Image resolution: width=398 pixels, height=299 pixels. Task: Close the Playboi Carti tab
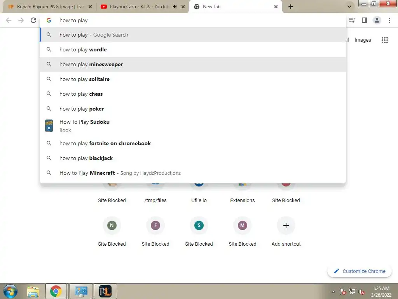(183, 7)
